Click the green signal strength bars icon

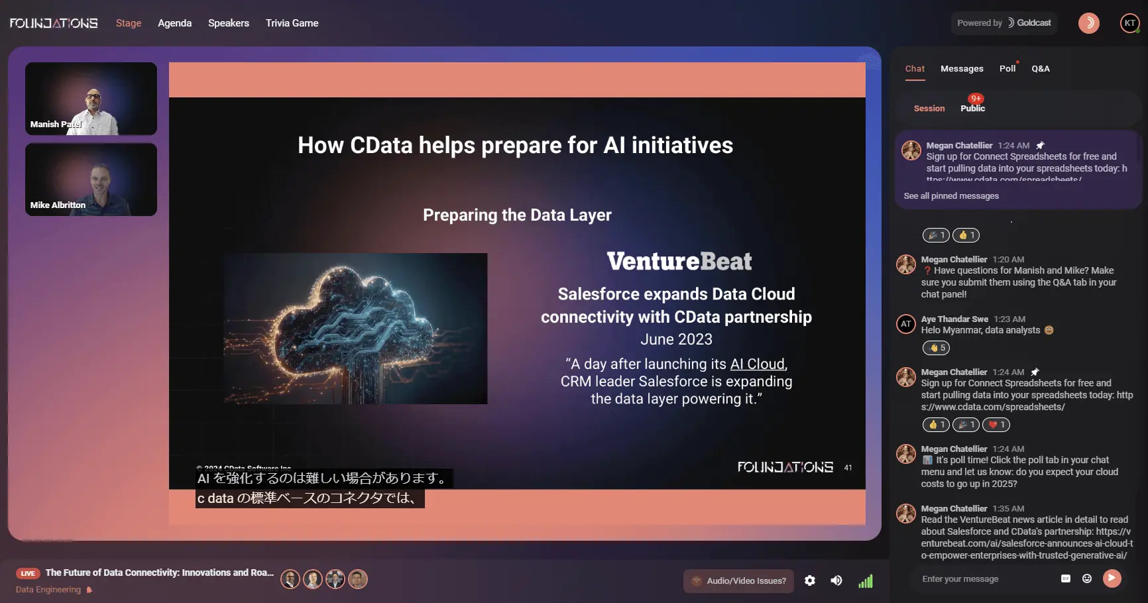(x=866, y=581)
